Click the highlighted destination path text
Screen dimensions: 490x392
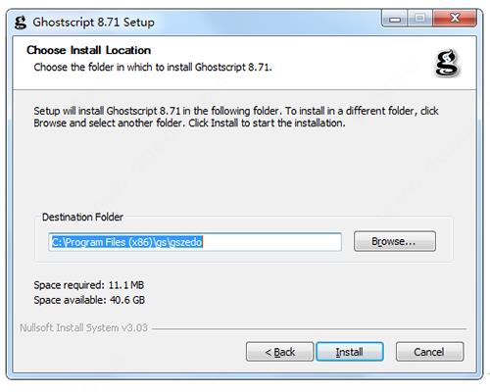127,242
